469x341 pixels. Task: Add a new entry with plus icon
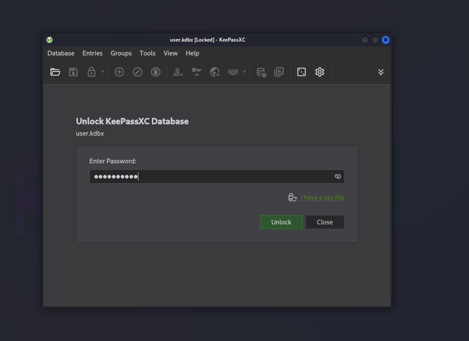coord(119,72)
